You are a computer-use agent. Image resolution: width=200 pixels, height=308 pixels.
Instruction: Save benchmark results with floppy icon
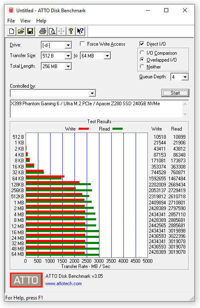(x=30, y=31)
